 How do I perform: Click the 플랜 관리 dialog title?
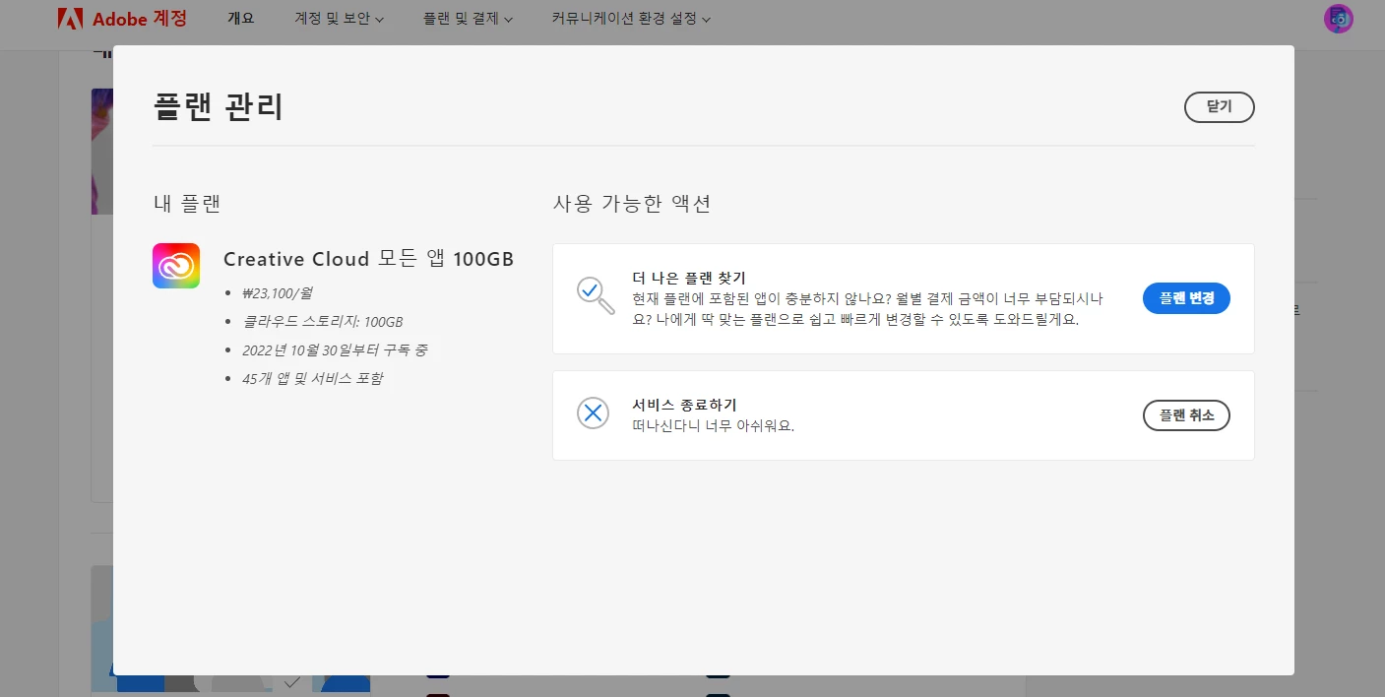tap(219, 106)
